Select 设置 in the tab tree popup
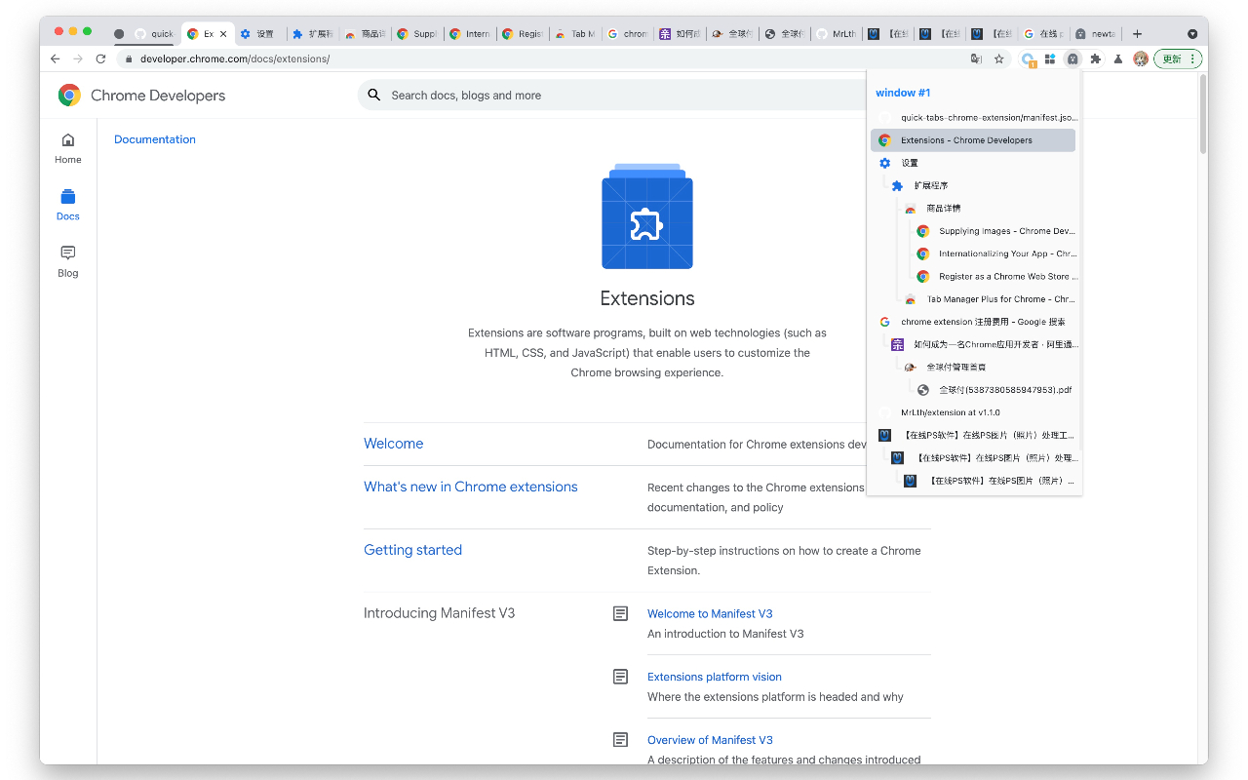 (x=973, y=163)
